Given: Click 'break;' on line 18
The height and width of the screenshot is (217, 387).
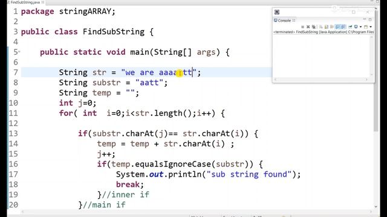Looking at the screenshot, I should [x=130, y=184].
